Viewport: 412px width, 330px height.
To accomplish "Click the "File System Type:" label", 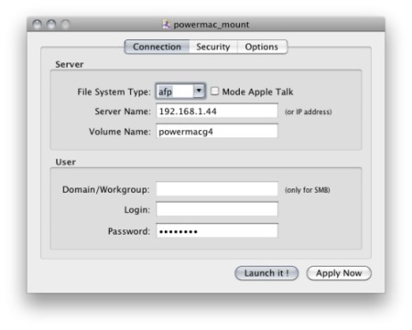I will (x=114, y=91).
